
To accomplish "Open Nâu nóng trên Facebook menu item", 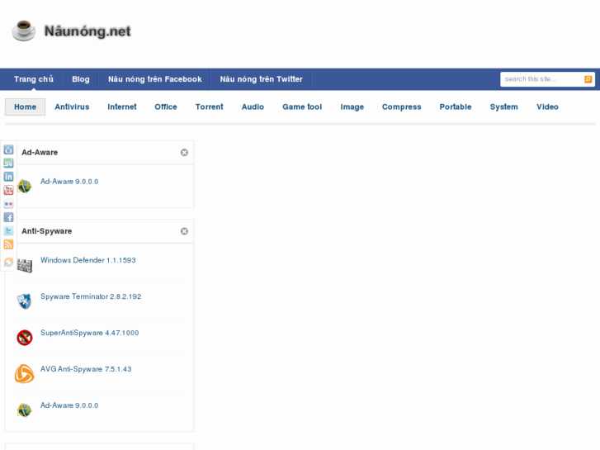I will (x=154, y=79).
